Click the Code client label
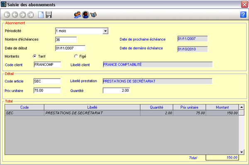 tap(14, 65)
